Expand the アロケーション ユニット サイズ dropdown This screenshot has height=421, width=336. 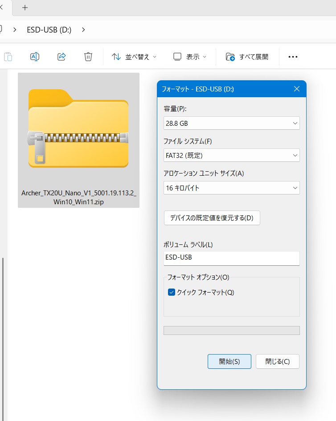tap(231, 188)
